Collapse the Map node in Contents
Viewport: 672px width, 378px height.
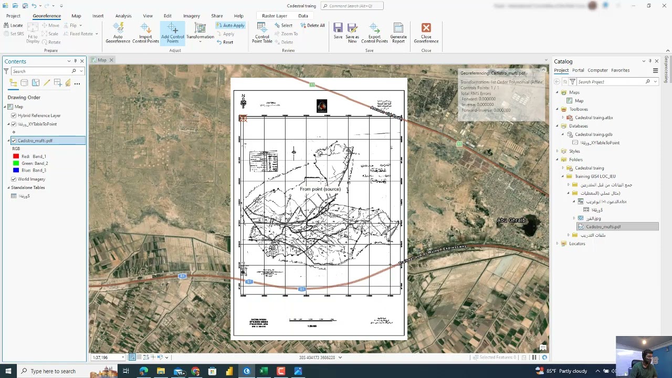coord(5,107)
